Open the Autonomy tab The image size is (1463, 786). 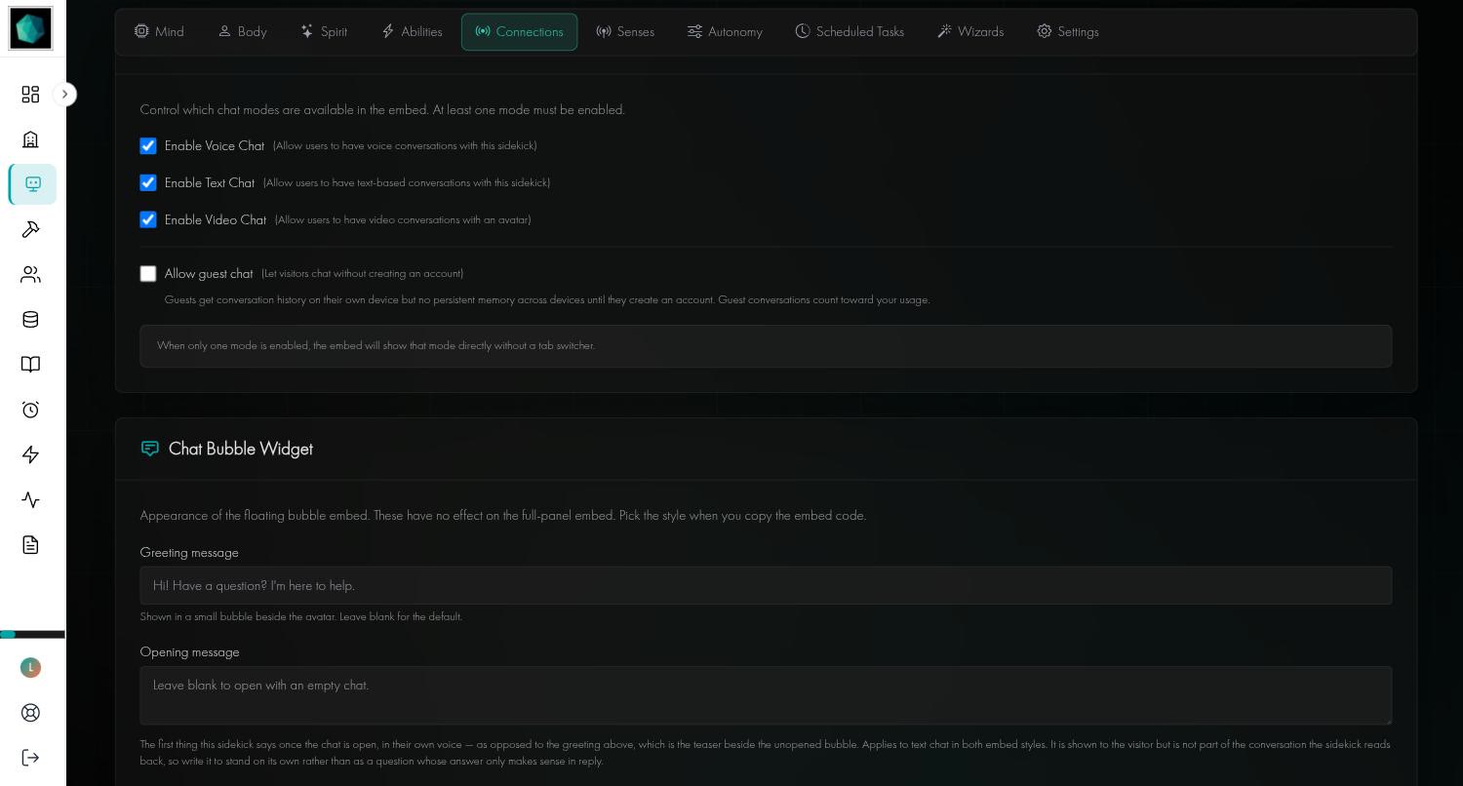click(x=725, y=32)
